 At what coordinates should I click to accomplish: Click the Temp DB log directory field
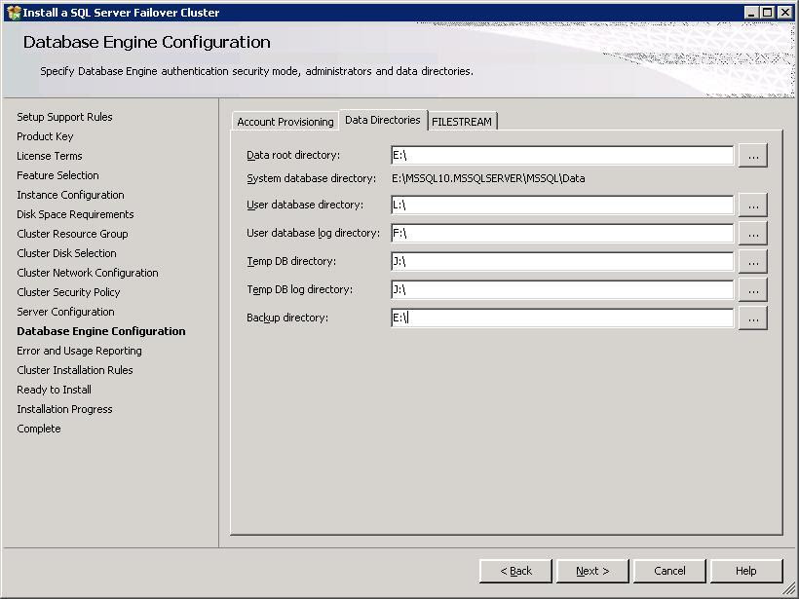pos(562,290)
